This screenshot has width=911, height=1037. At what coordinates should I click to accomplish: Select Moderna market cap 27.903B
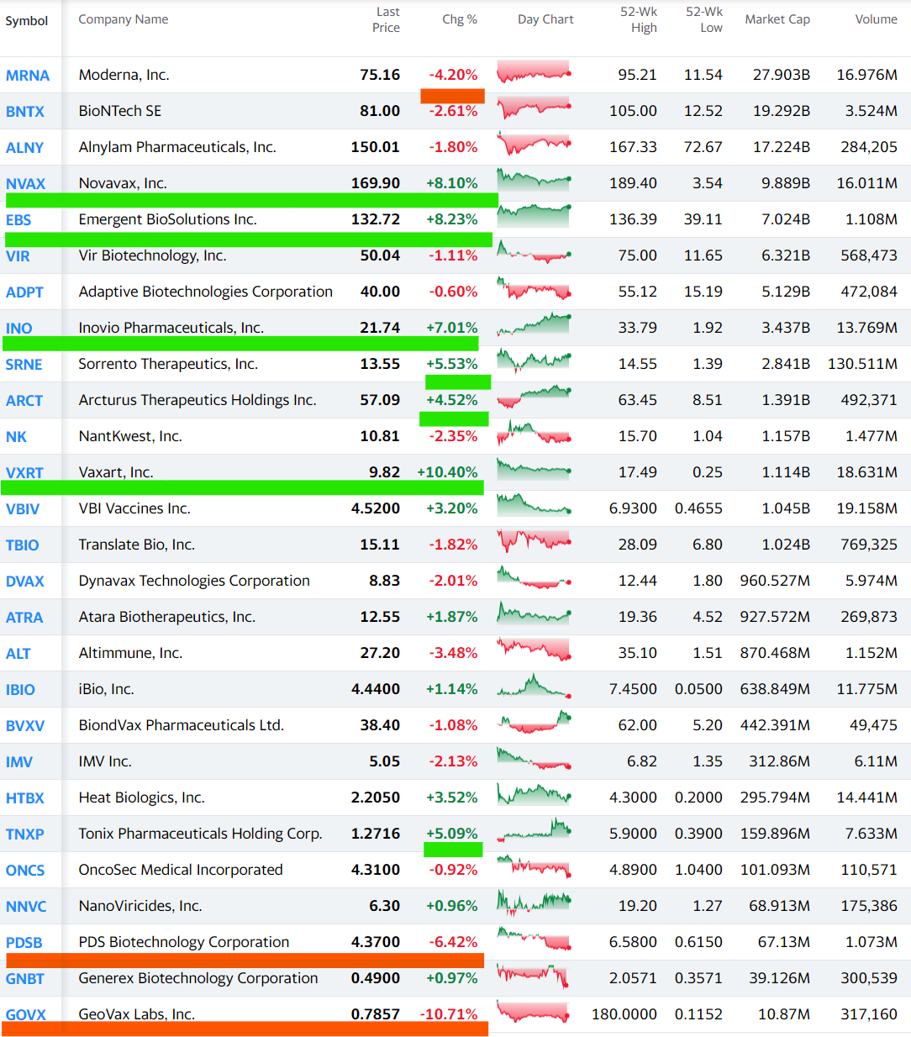click(782, 75)
